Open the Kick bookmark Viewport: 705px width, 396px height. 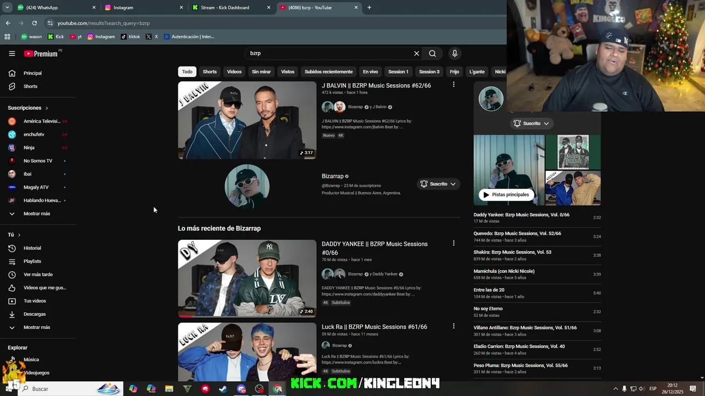click(56, 37)
